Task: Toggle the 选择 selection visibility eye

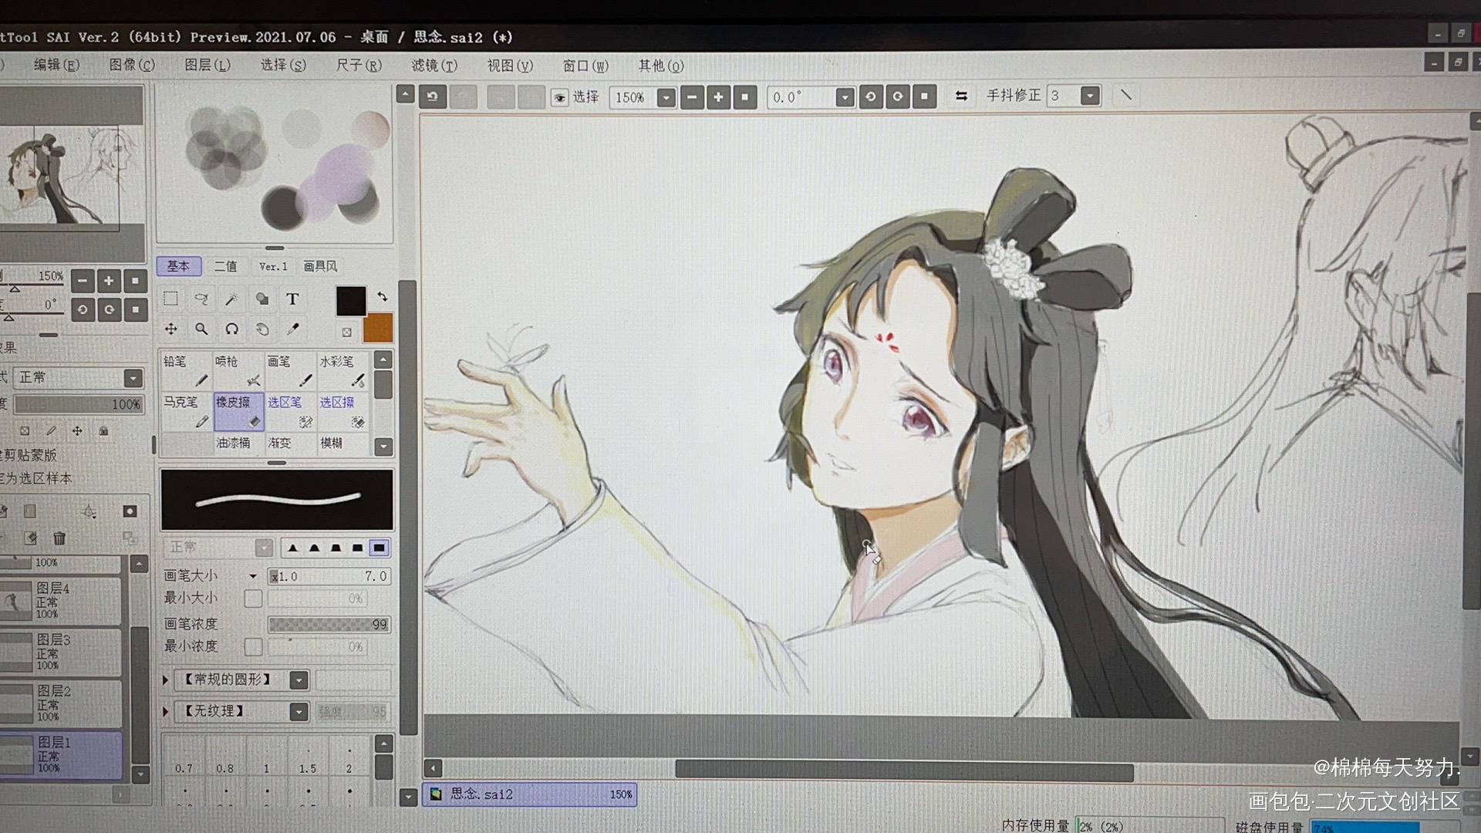Action: [x=559, y=97]
